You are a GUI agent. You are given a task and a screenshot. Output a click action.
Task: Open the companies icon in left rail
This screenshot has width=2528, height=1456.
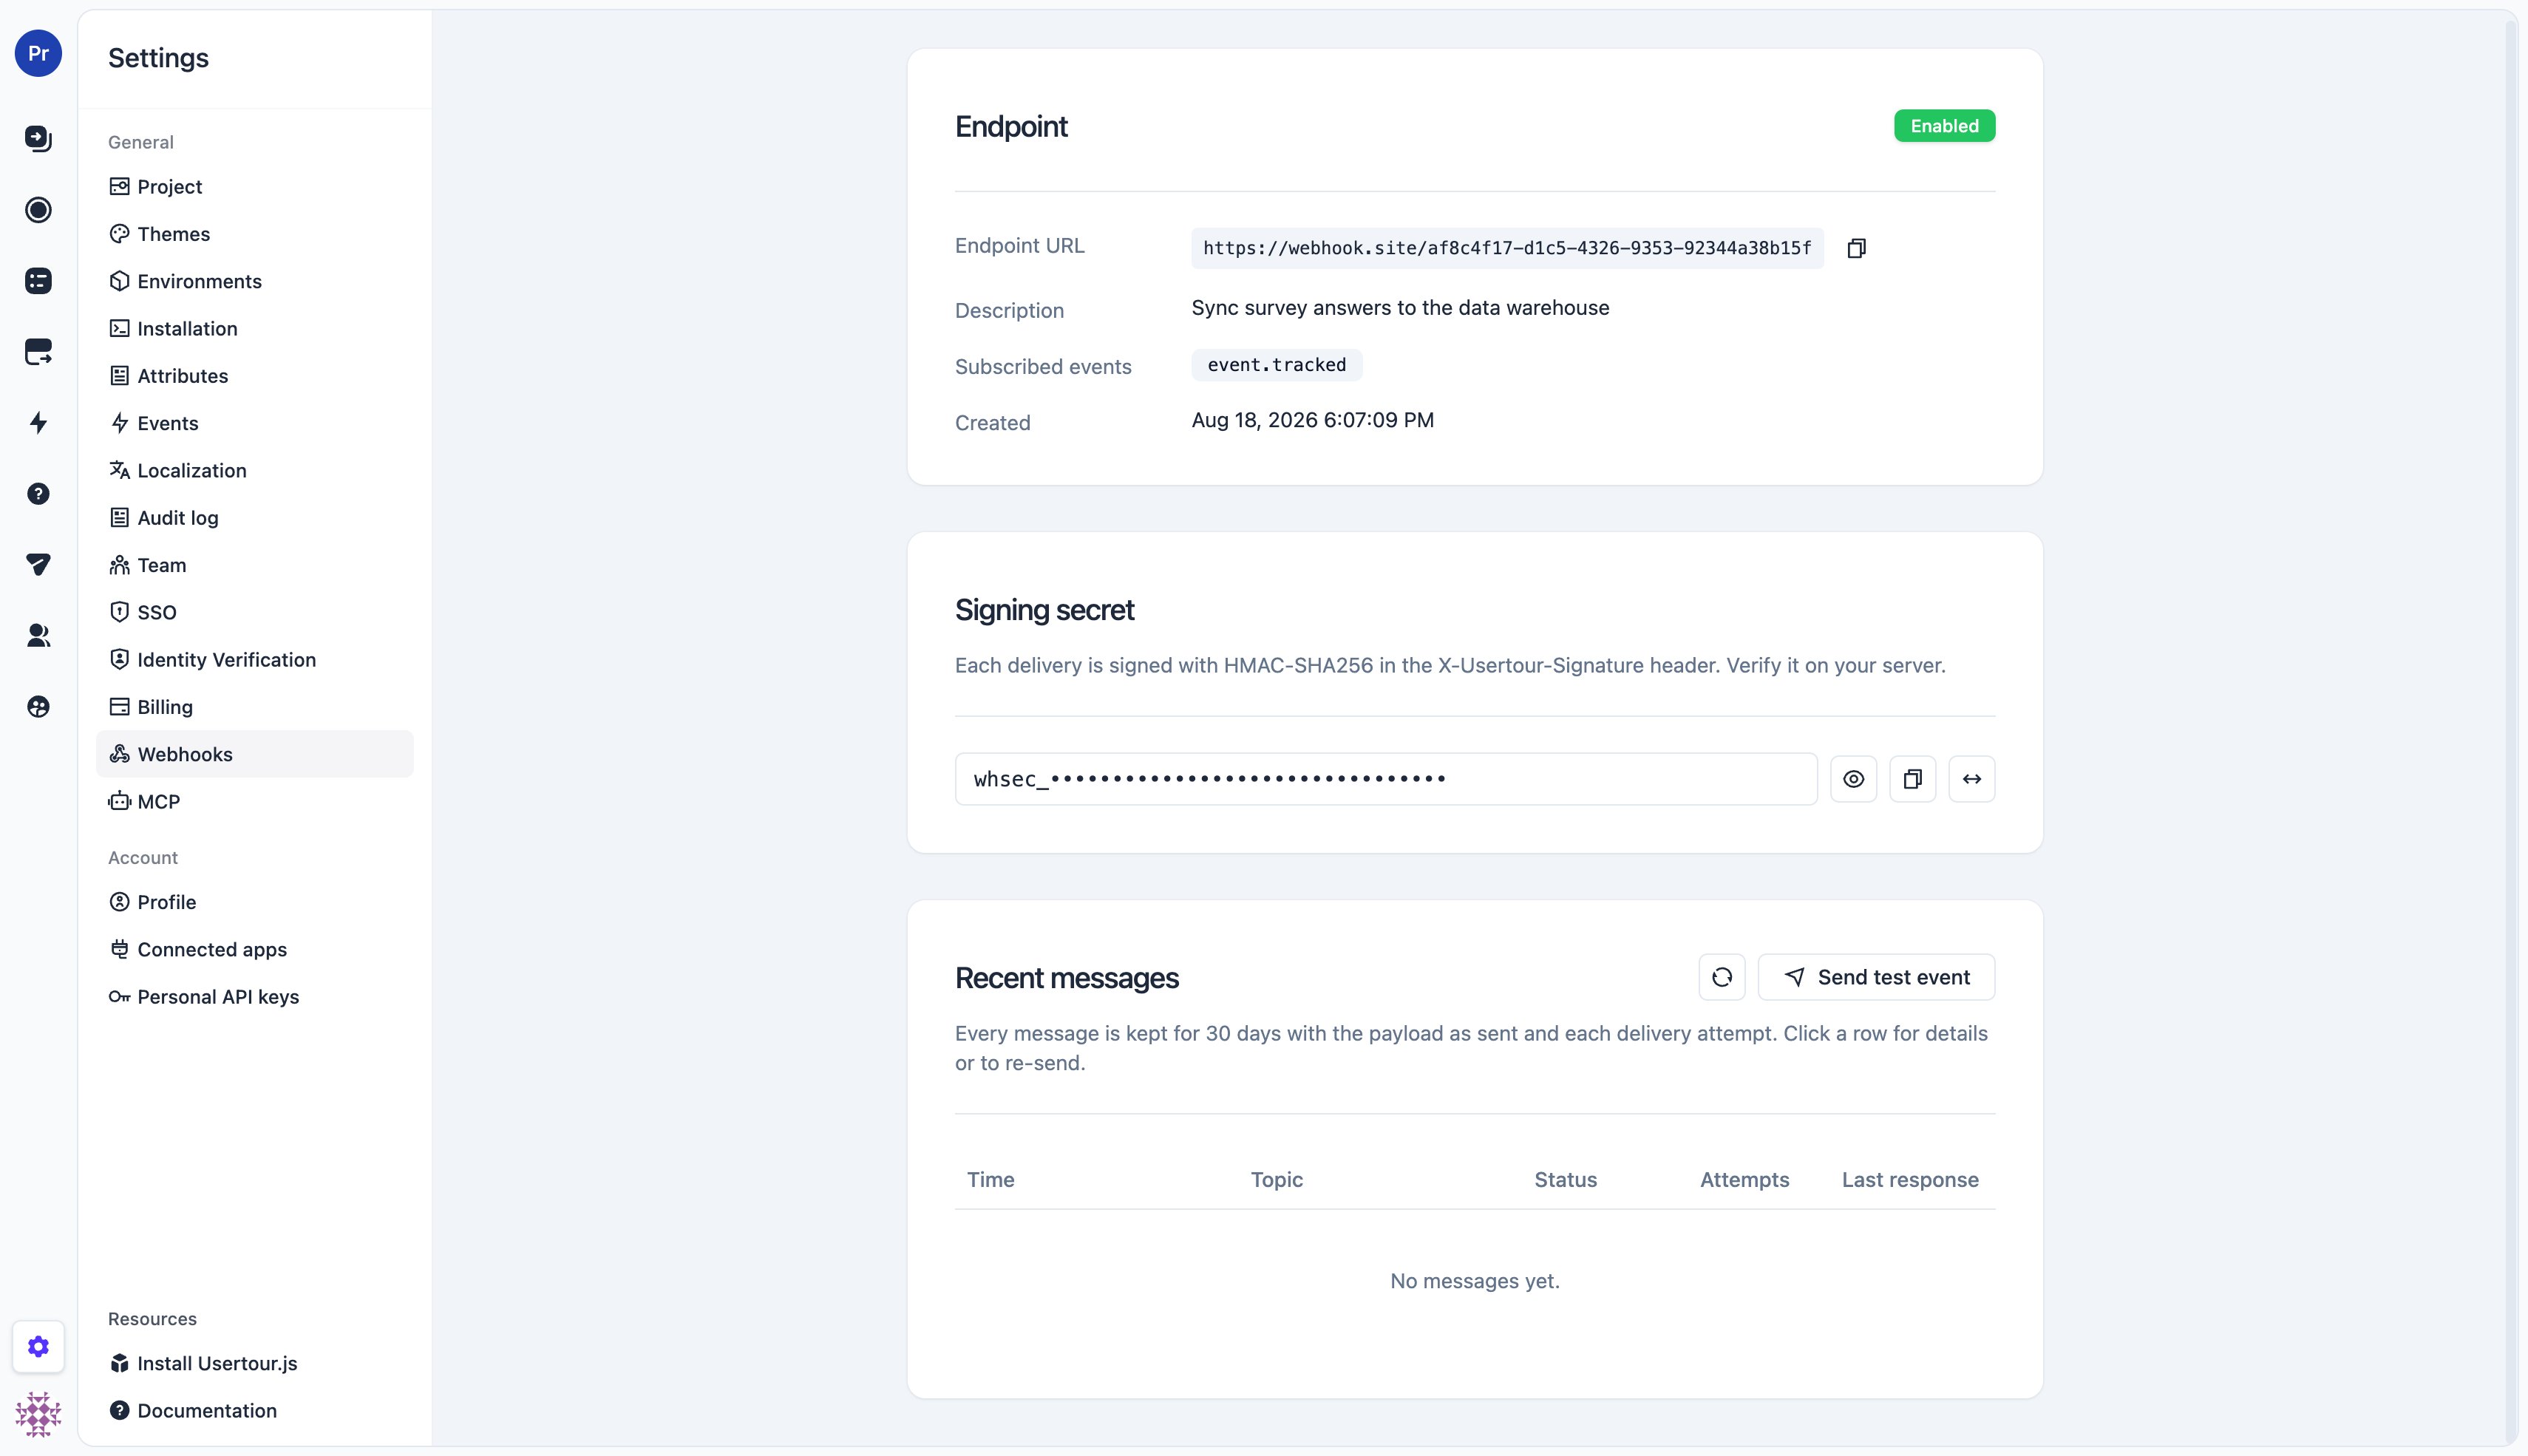38,706
